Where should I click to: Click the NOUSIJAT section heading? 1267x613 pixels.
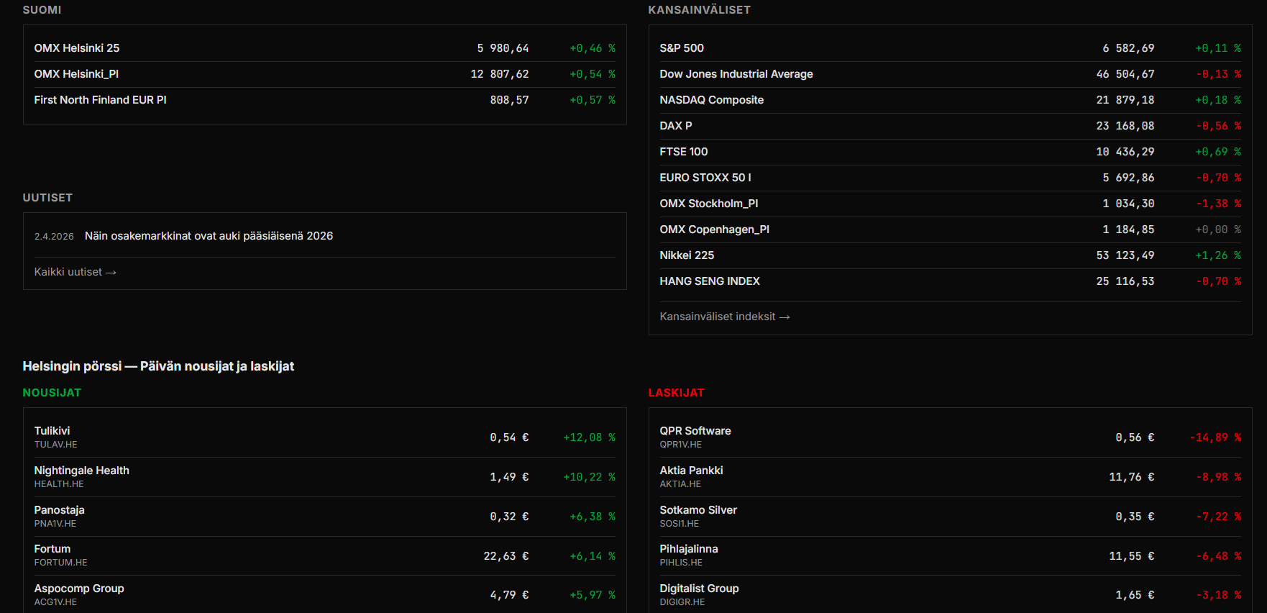click(x=52, y=393)
